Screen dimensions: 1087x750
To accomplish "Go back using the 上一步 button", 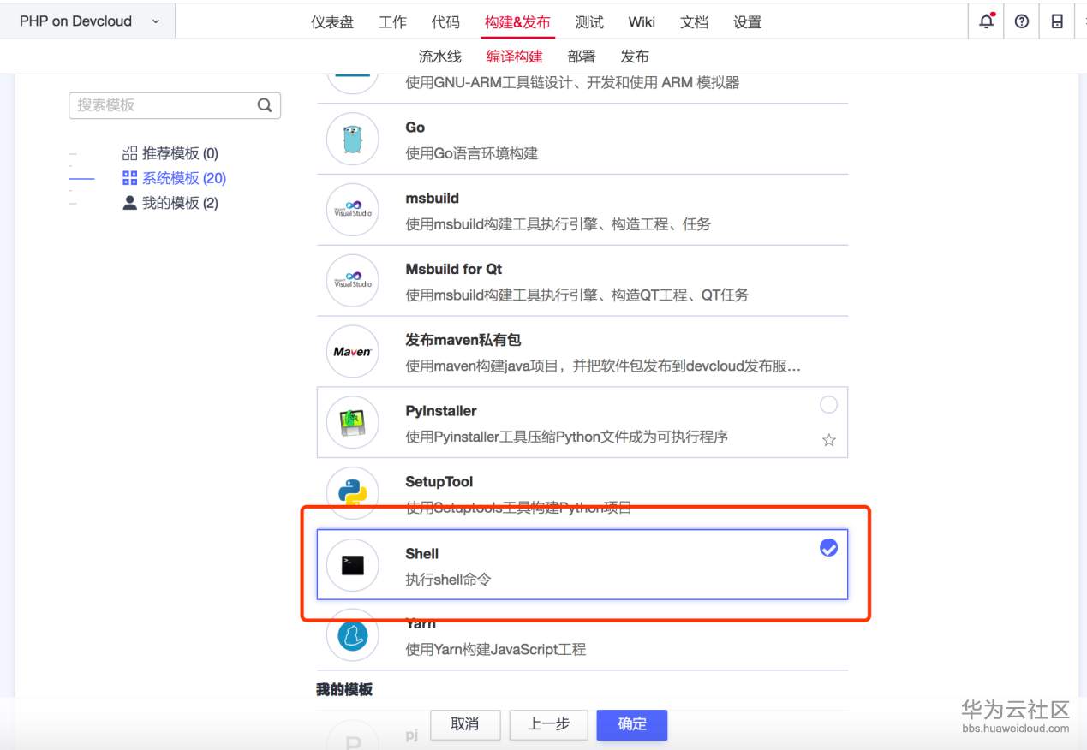I will [547, 724].
